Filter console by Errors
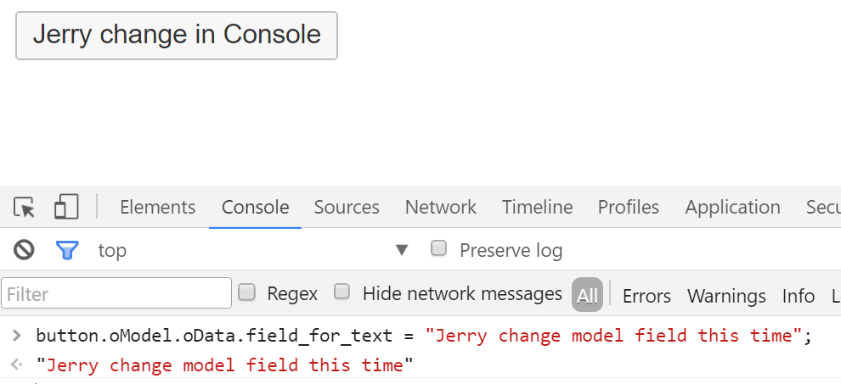 click(x=646, y=296)
